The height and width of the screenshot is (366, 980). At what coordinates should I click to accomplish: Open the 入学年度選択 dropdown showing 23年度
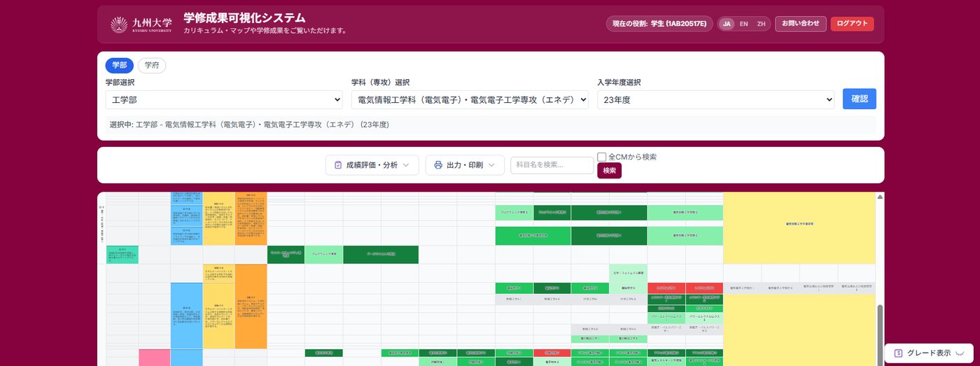[715, 99]
